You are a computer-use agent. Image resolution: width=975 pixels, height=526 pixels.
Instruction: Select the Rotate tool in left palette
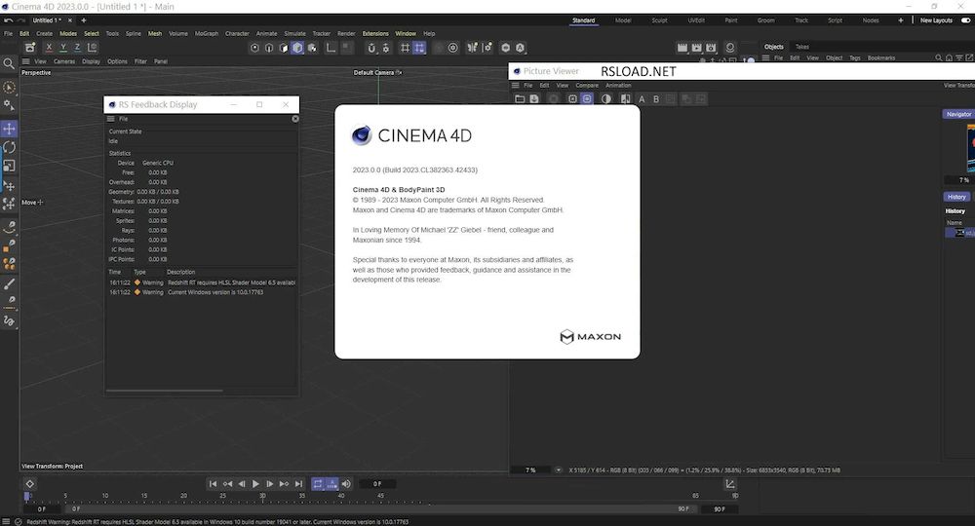coord(10,147)
